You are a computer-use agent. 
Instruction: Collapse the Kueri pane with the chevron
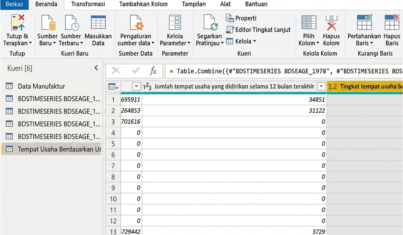point(96,68)
